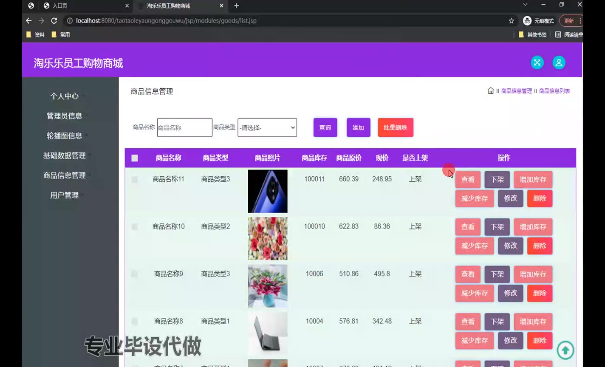This screenshot has height=367, width=605.
Task: Click the 商品名称 search input field
Action: point(184,127)
